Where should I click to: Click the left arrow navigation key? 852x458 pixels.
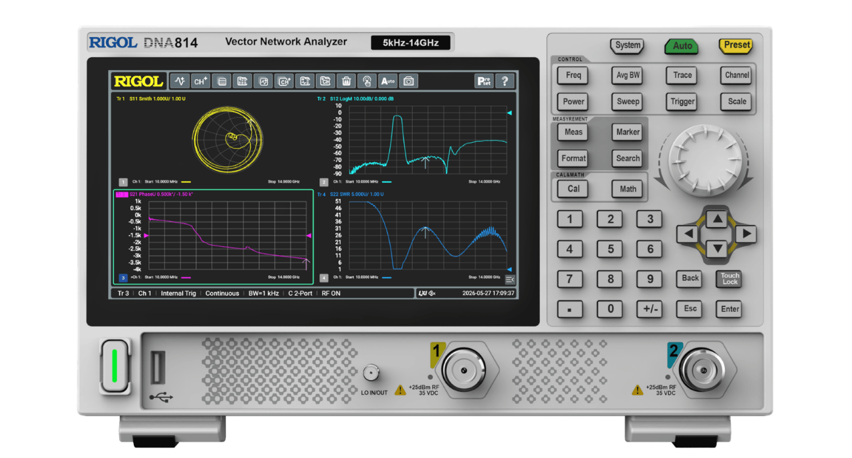(x=688, y=234)
